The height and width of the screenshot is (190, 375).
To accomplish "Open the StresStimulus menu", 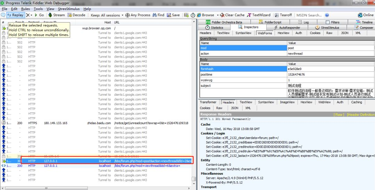I will pyautogui.click(x=69, y=9).
